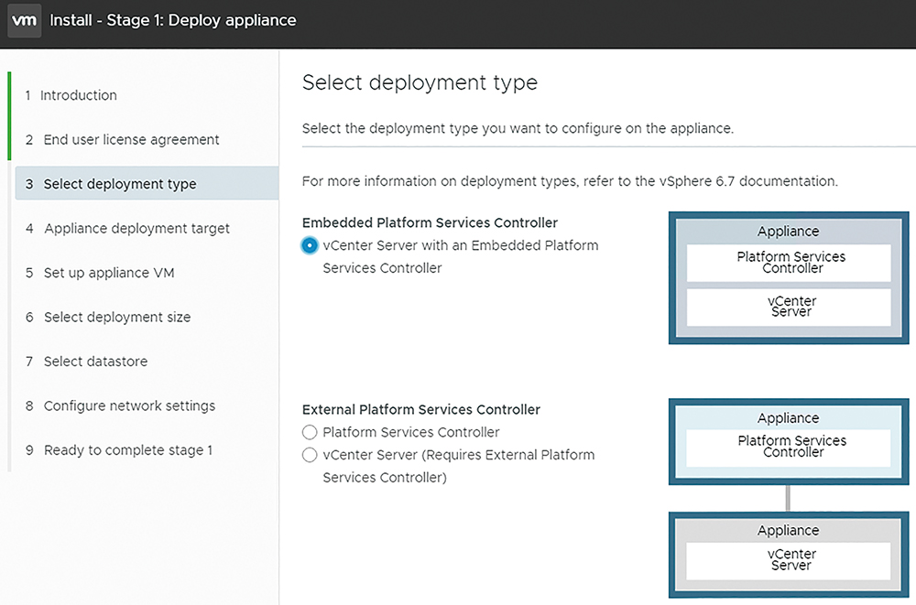This screenshot has height=605, width=916.
Task: Jump to step 4 Appliance deployment target
Action: coord(127,228)
